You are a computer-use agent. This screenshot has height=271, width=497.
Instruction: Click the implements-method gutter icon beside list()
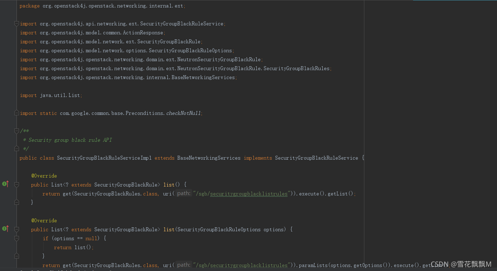click(x=5, y=184)
